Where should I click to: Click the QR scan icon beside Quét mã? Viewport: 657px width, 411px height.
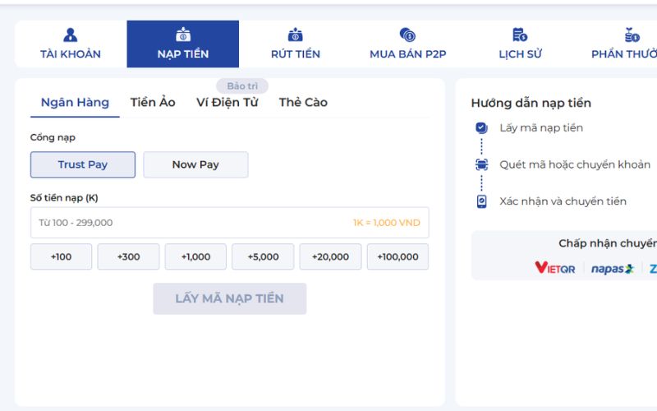pyautogui.click(x=481, y=164)
